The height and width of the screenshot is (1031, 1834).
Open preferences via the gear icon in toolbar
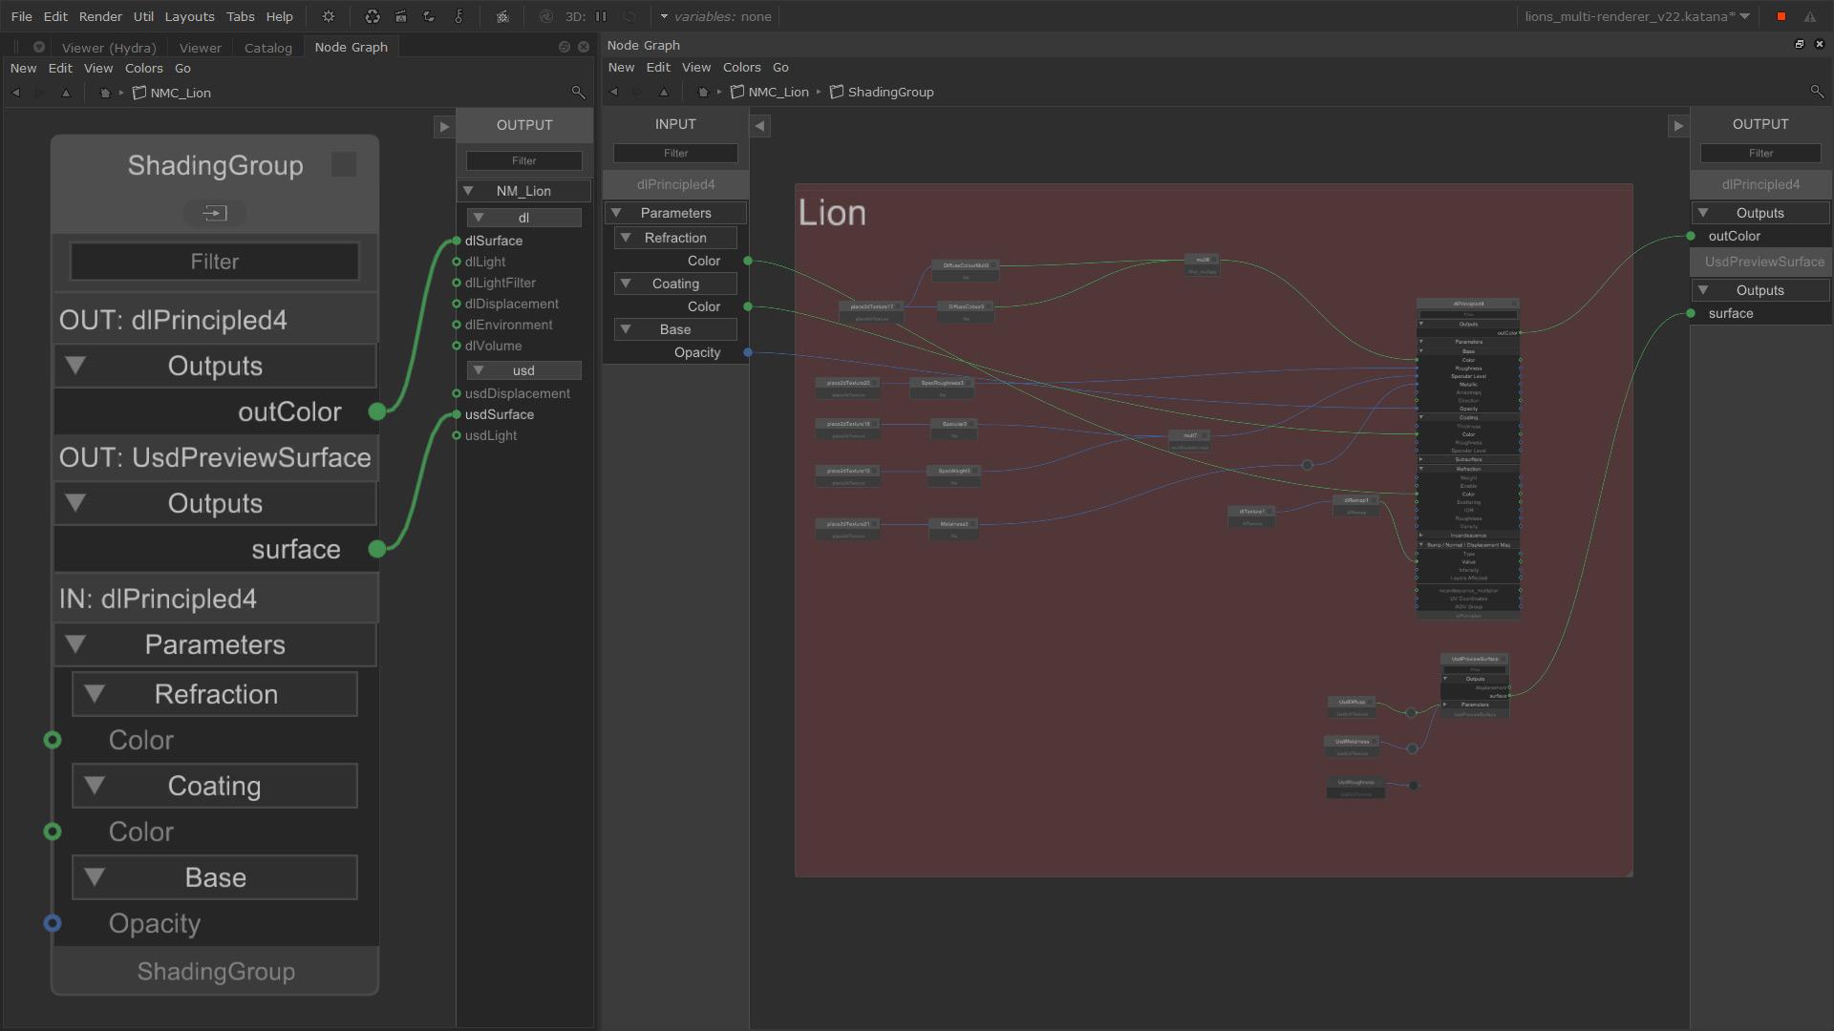pyautogui.click(x=328, y=16)
